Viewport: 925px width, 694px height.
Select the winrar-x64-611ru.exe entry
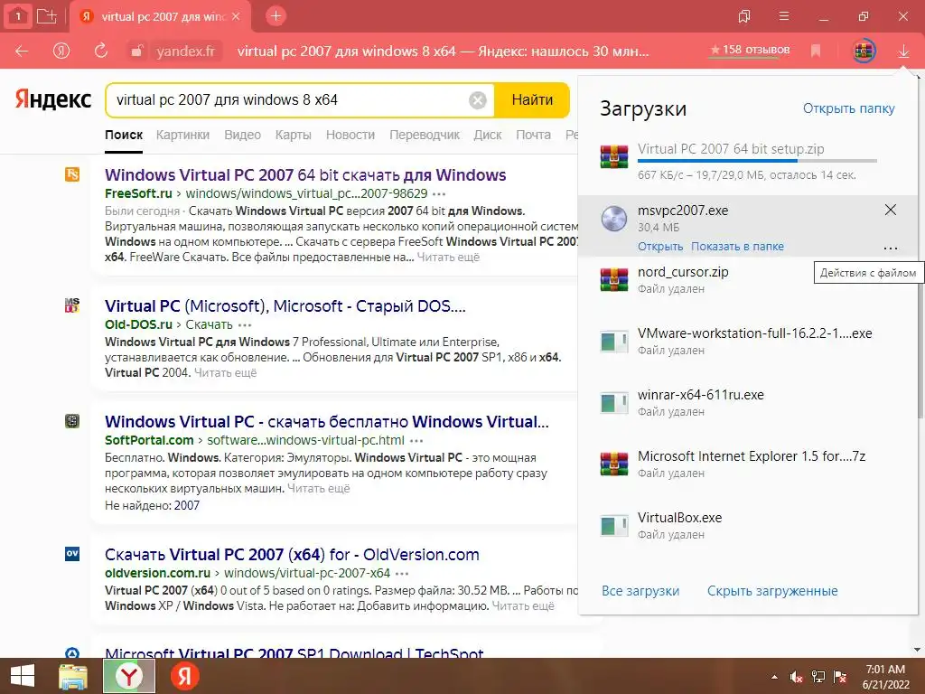[747, 403]
